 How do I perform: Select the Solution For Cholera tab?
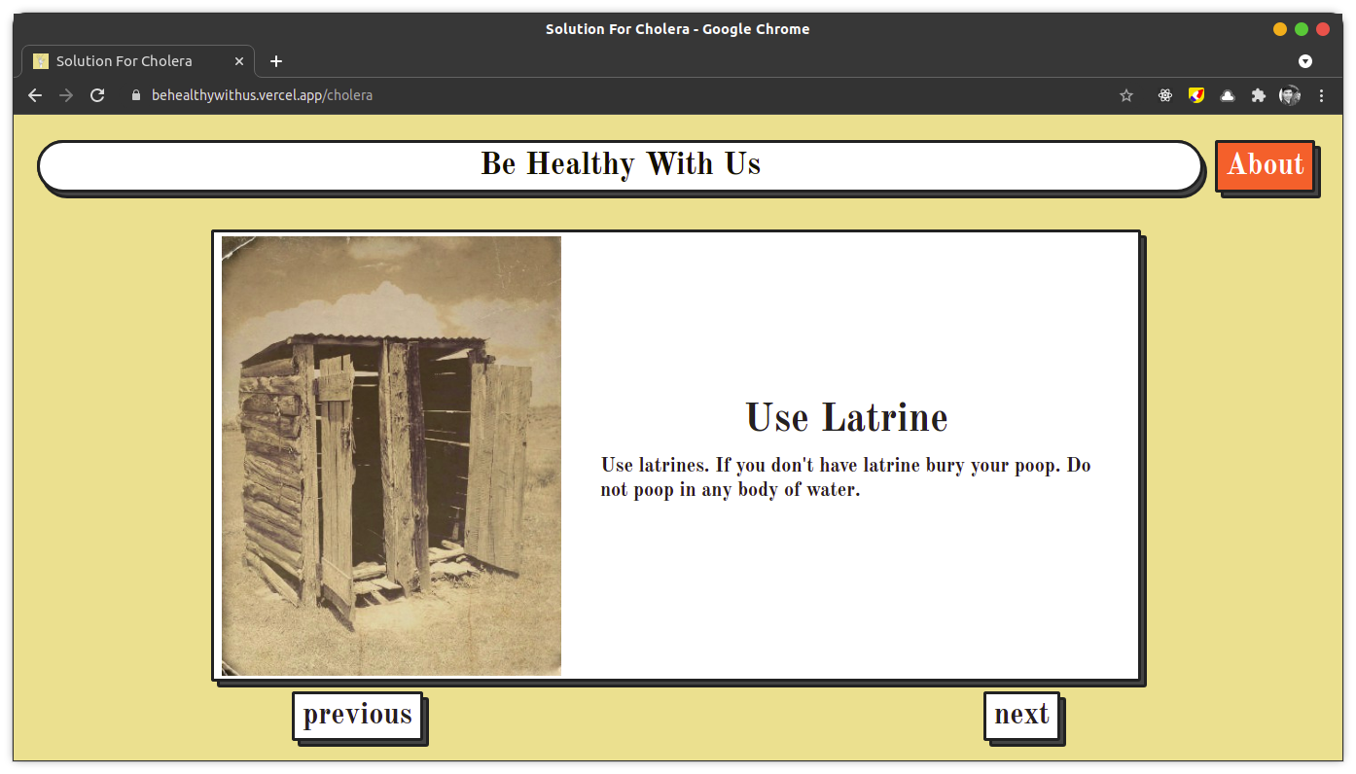click(138, 61)
